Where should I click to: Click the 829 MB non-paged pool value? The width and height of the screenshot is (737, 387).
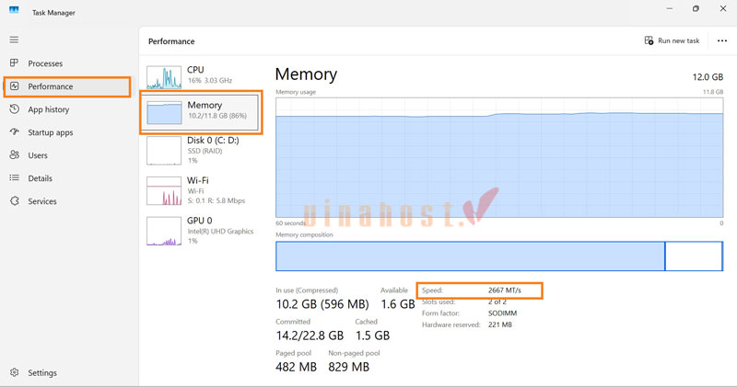tap(349, 367)
